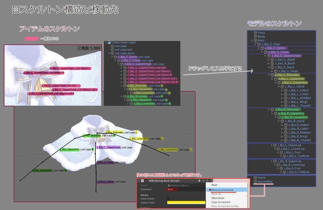Image resolution: width=323 pixels, height=210 pixels.
Task: Collapse the J_Bip_R_UpperLeg node
Action: (272, 161)
